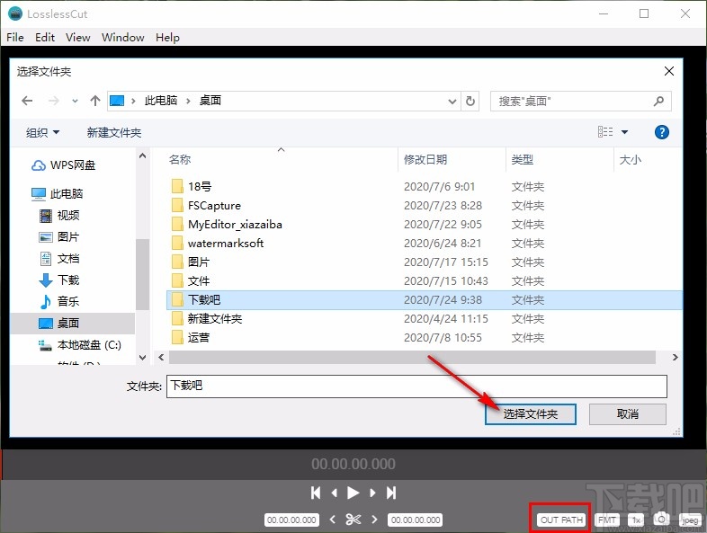Open the 组织 dropdown menu
Image resolution: width=707 pixels, height=533 pixels.
42,132
